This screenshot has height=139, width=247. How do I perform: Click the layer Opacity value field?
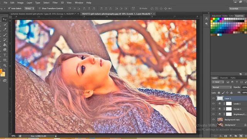[x=244, y=87]
